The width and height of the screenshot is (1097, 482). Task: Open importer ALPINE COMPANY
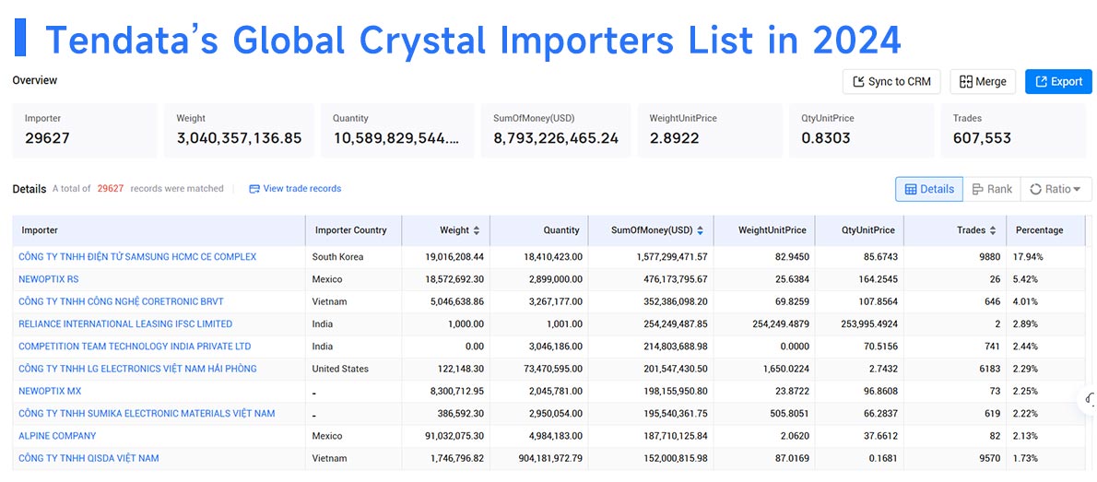pos(57,436)
